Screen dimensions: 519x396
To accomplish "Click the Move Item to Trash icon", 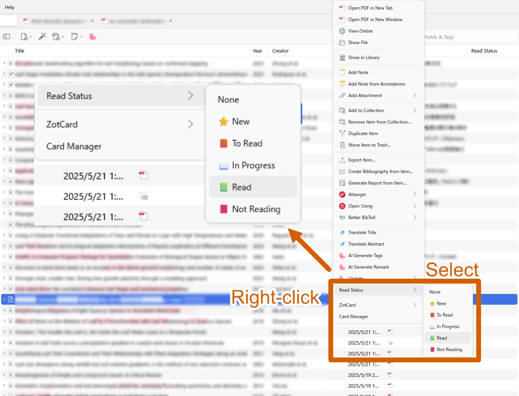I will pos(342,145).
